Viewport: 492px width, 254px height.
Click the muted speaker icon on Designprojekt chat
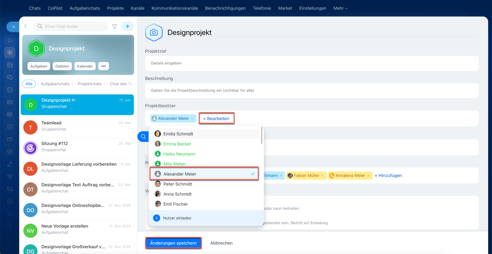click(74, 100)
